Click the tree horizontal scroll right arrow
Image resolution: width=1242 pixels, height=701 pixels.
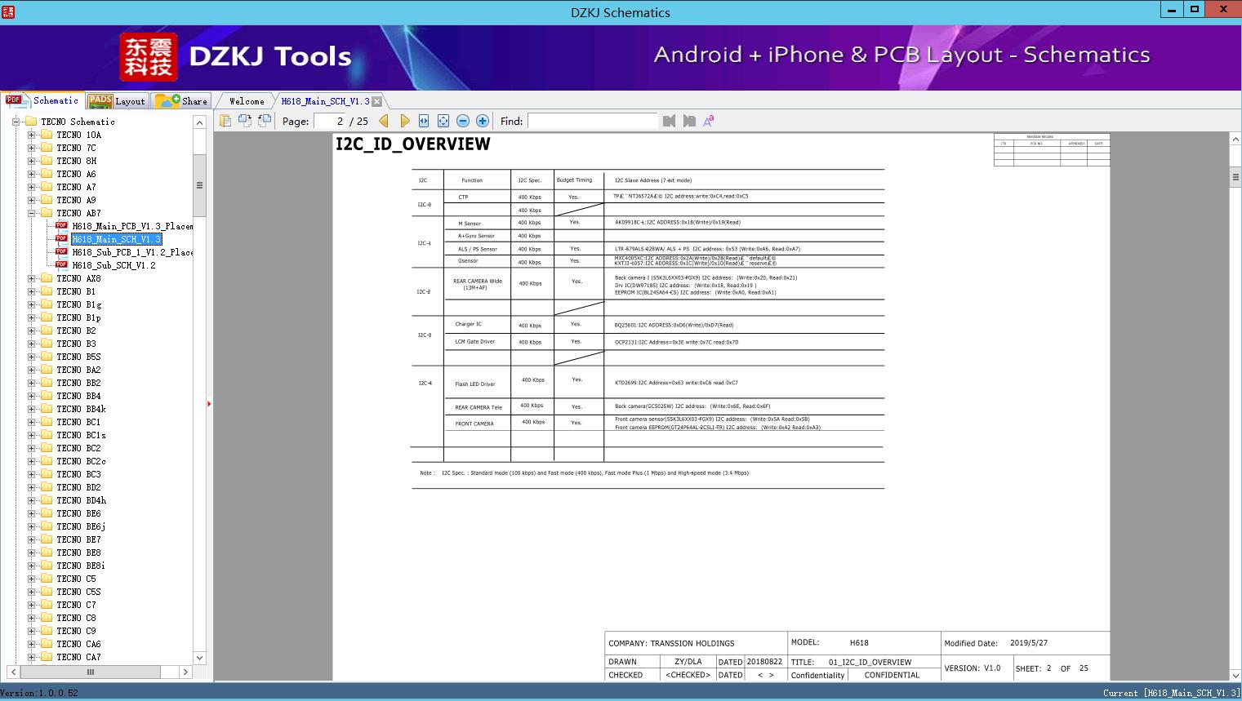tap(186, 672)
